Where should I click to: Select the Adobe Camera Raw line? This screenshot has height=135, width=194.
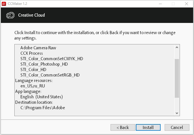(38, 48)
